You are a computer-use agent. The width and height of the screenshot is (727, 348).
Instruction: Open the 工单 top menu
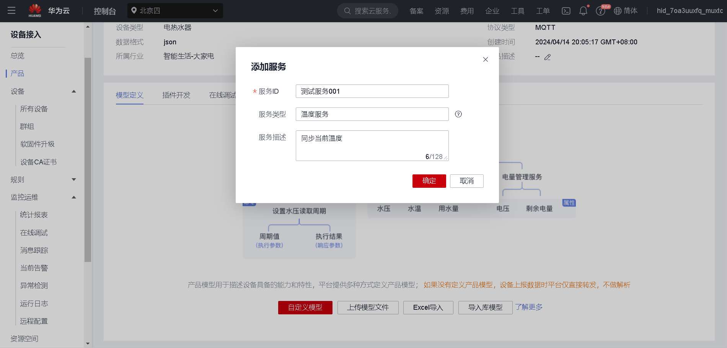(543, 11)
